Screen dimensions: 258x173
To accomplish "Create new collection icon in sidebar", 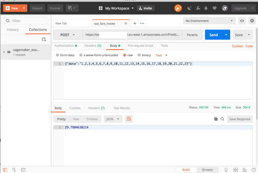I will (44, 39).
